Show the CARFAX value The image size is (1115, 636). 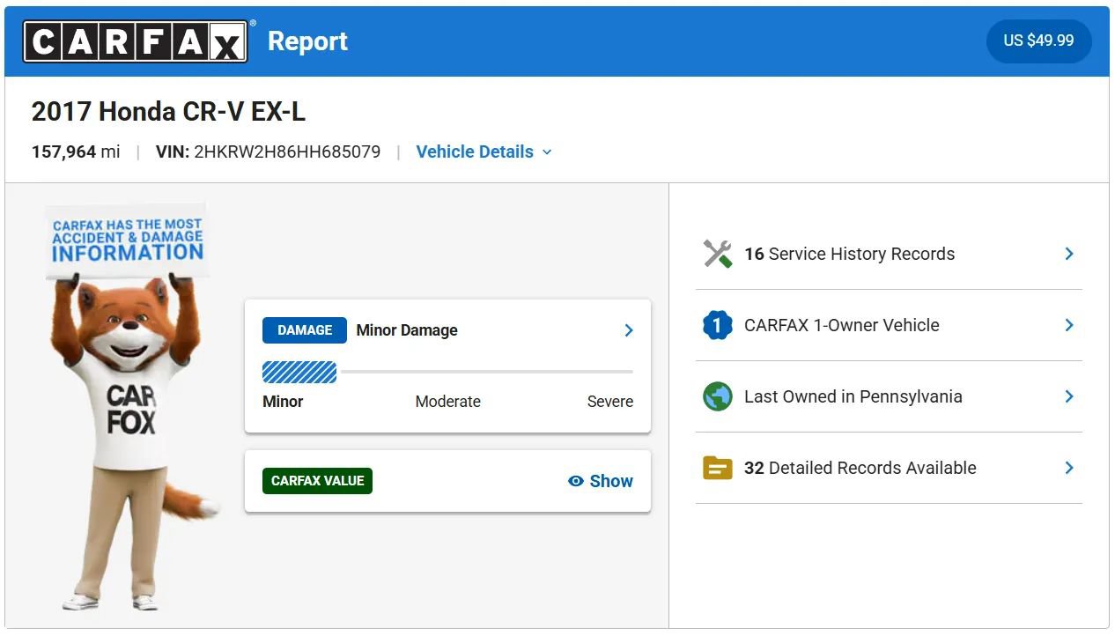[601, 481]
